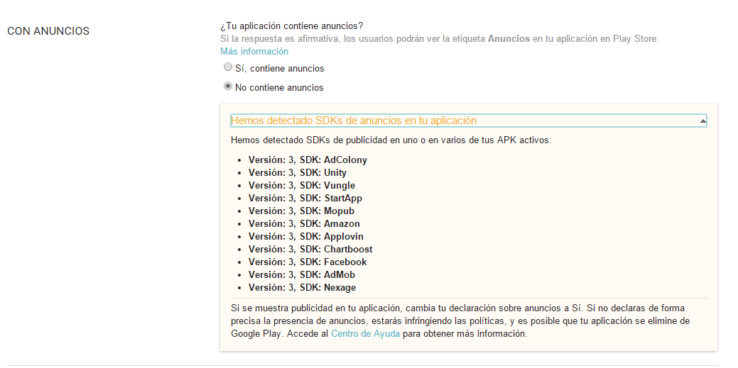
Task: Click the list entry 'SDK: Amazon'
Action: [304, 224]
